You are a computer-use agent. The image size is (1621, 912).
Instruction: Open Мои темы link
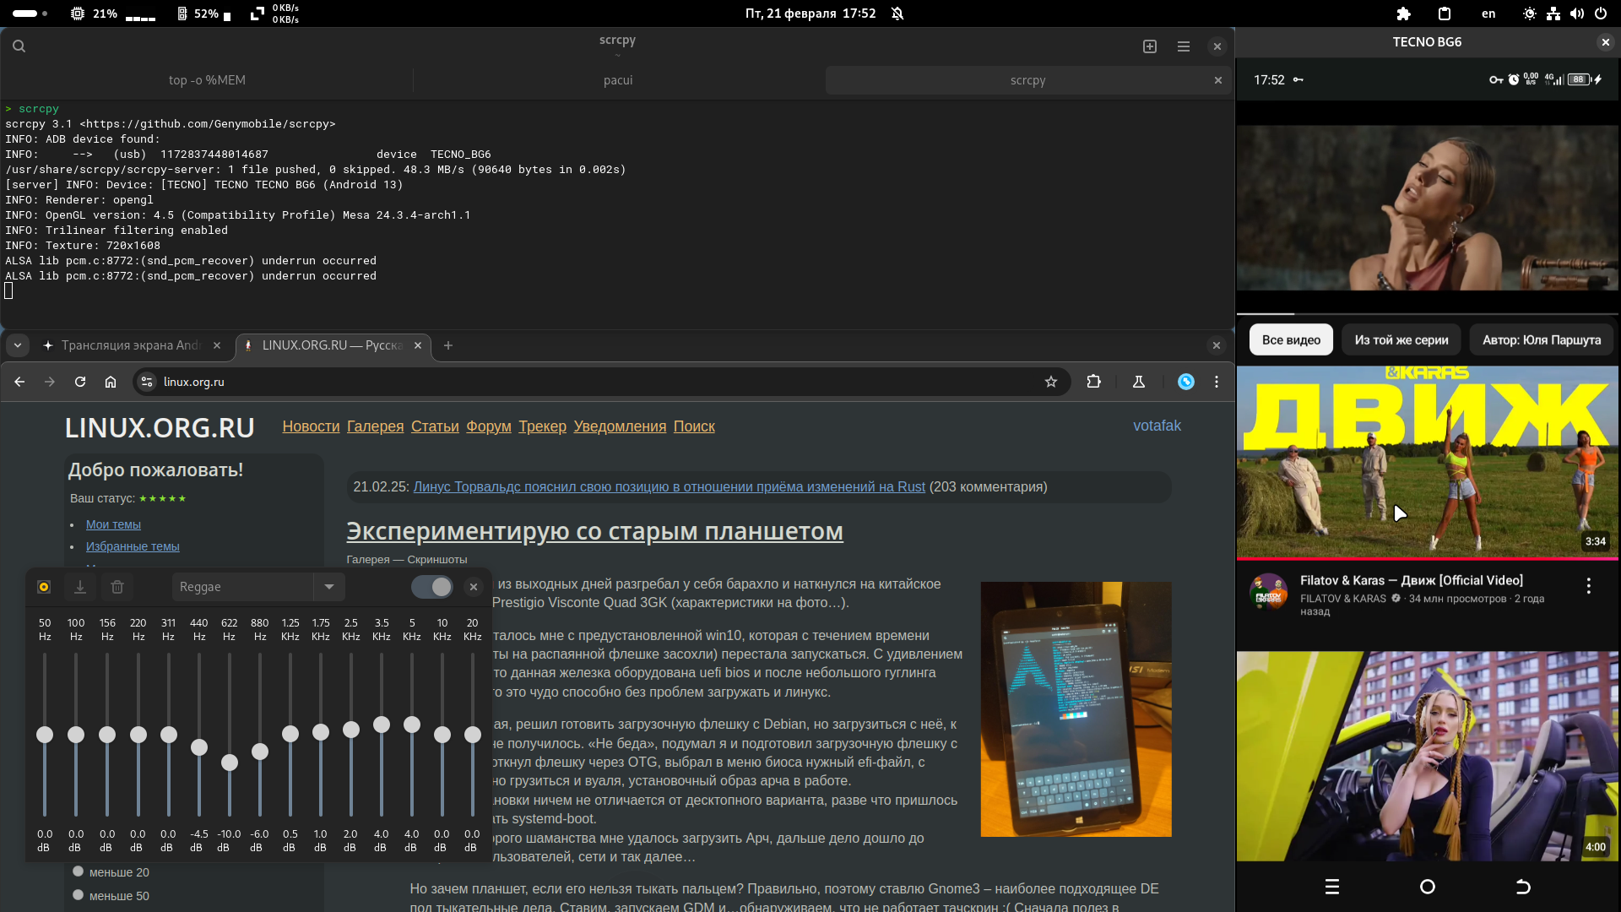point(113,524)
